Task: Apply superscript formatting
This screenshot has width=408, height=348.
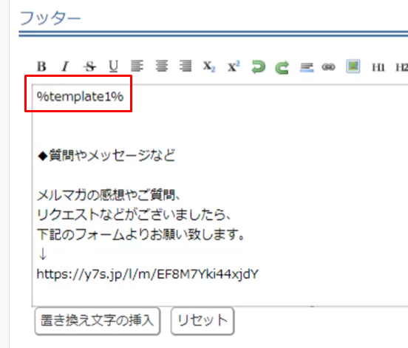Action: pos(234,66)
